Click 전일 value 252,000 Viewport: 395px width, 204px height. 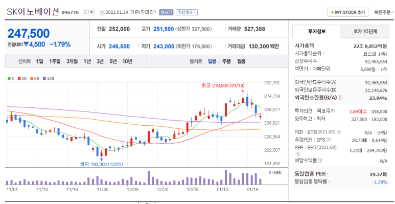tap(120, 29)
